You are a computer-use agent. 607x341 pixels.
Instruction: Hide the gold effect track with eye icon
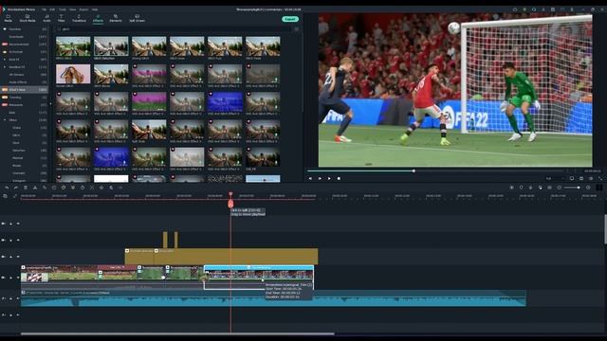pyautogui.click(x=18, y=257)
